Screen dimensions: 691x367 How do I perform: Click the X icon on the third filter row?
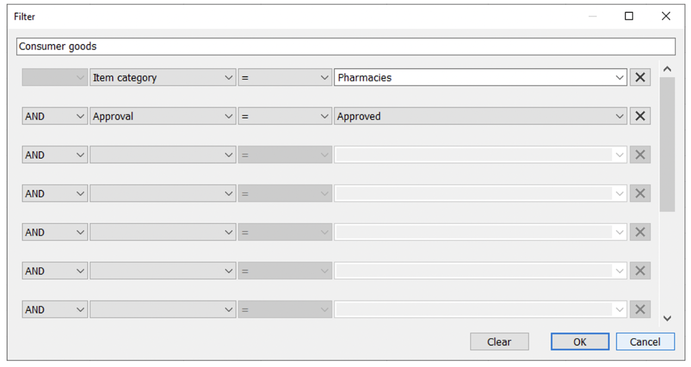(640, 155)
